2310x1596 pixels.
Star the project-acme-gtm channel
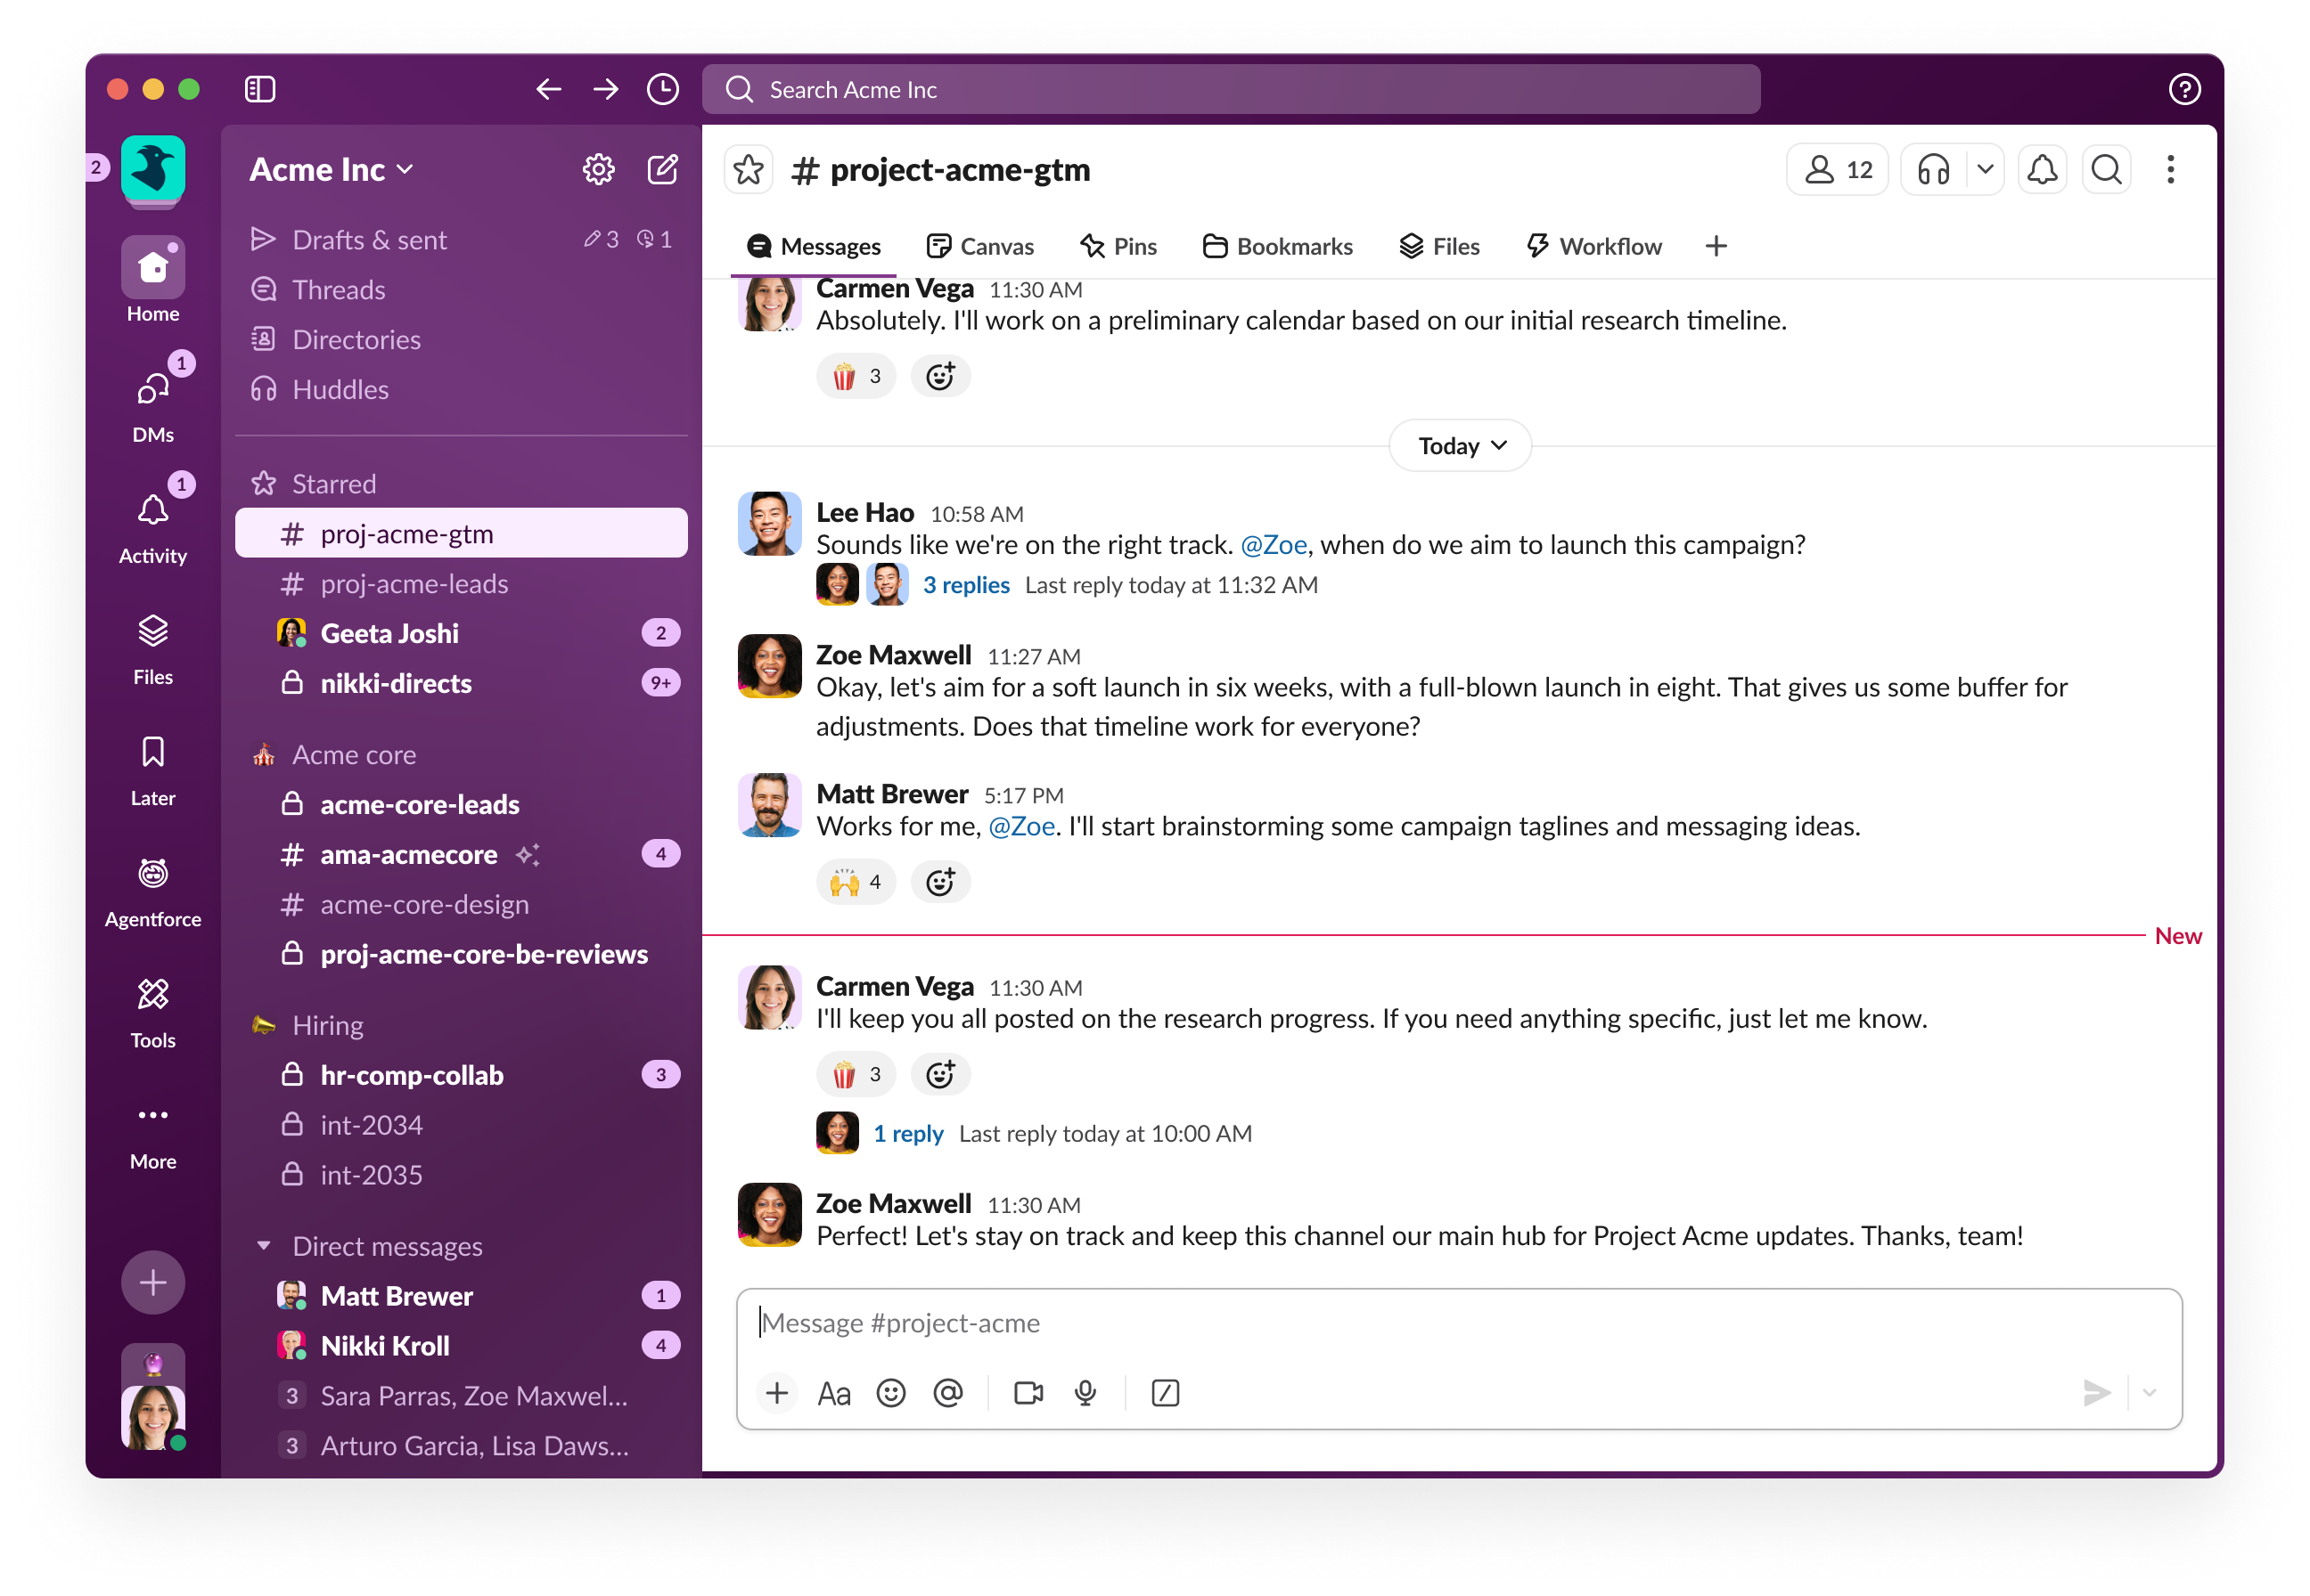(749, 170)
